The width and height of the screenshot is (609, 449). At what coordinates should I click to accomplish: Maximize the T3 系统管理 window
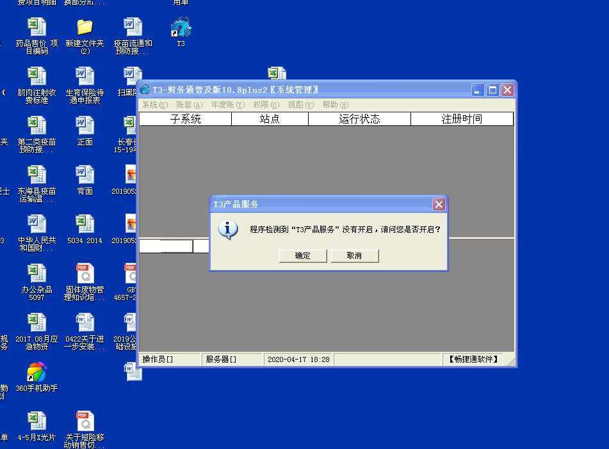(492, 90)
